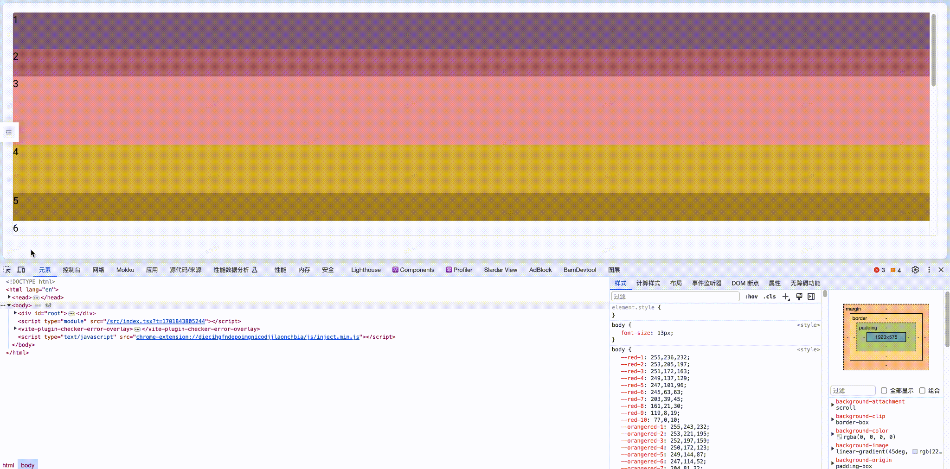Toggle the :hov element state panel

(751, 297)
